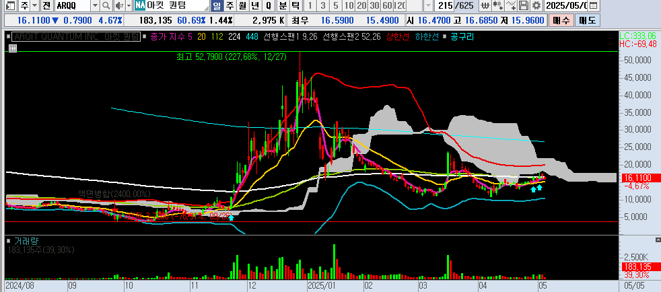Click the white 224 moving average legend
Screen dimensions: 661x292
click(x=234, y=36)
